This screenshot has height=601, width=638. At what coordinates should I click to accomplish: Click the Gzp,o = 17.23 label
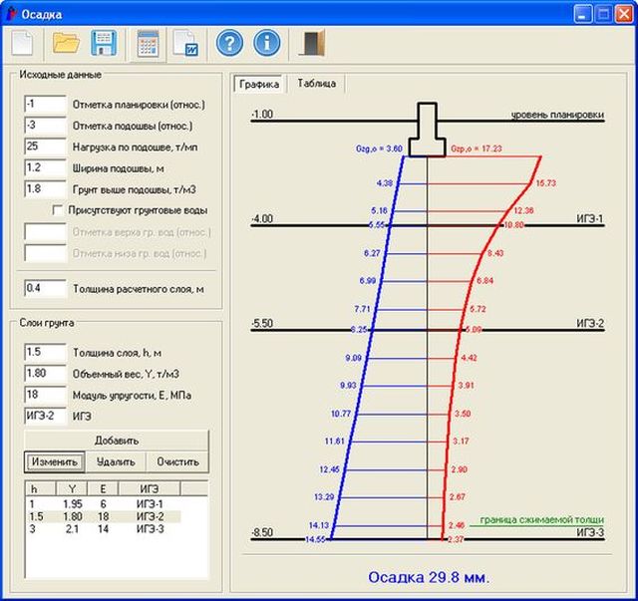477,149
